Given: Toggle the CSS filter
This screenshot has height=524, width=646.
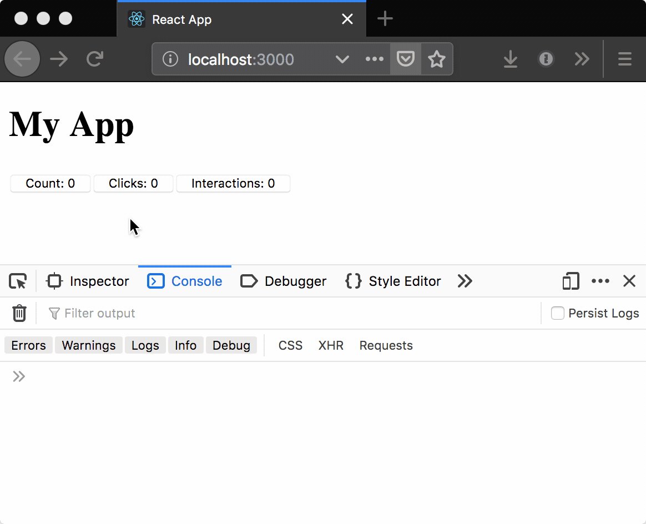Looking at the screenshot, I should (x=290, y=345).
